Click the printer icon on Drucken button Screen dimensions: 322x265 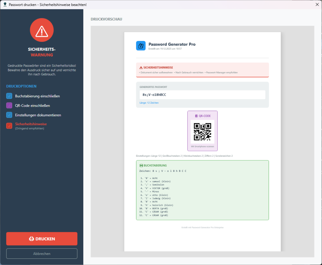pos(31,239)
